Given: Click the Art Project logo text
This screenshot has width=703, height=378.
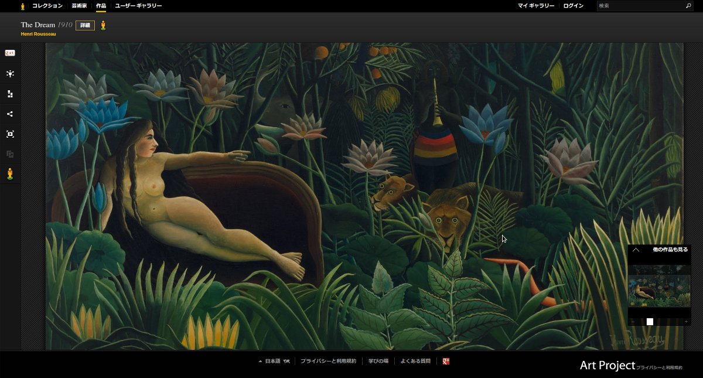Looking at the screenshot, I should click(608, 366).
